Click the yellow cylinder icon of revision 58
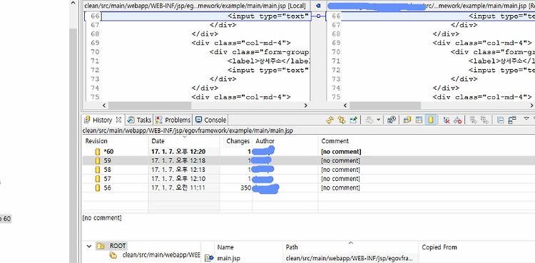 click(98, 170)
